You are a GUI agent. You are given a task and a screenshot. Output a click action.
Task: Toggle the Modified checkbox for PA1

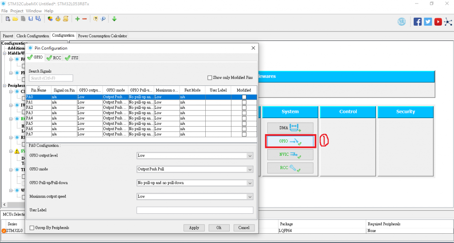244,102
